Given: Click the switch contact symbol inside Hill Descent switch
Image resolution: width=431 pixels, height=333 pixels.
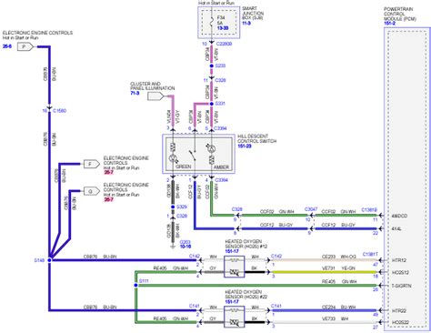Looking at the screenshot, I should [x=192, y=155].
